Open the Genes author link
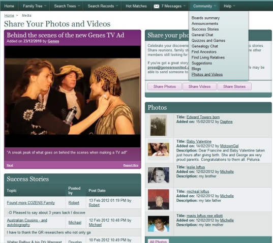The width and height of the screenshot is (273, 243). pyautogui.click(x=53, y=41)
